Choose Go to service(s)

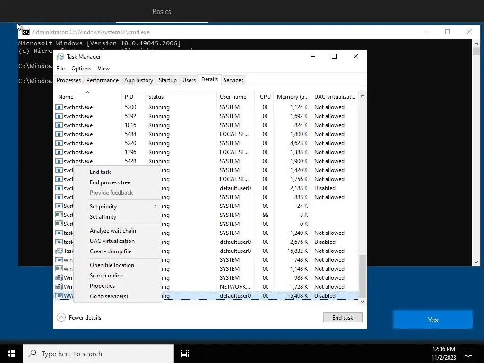pos(109,296)
